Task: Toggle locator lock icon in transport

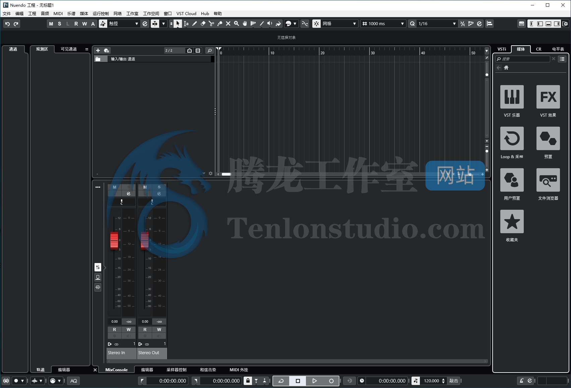Action: pyautogui.click(x=248, y=381)
